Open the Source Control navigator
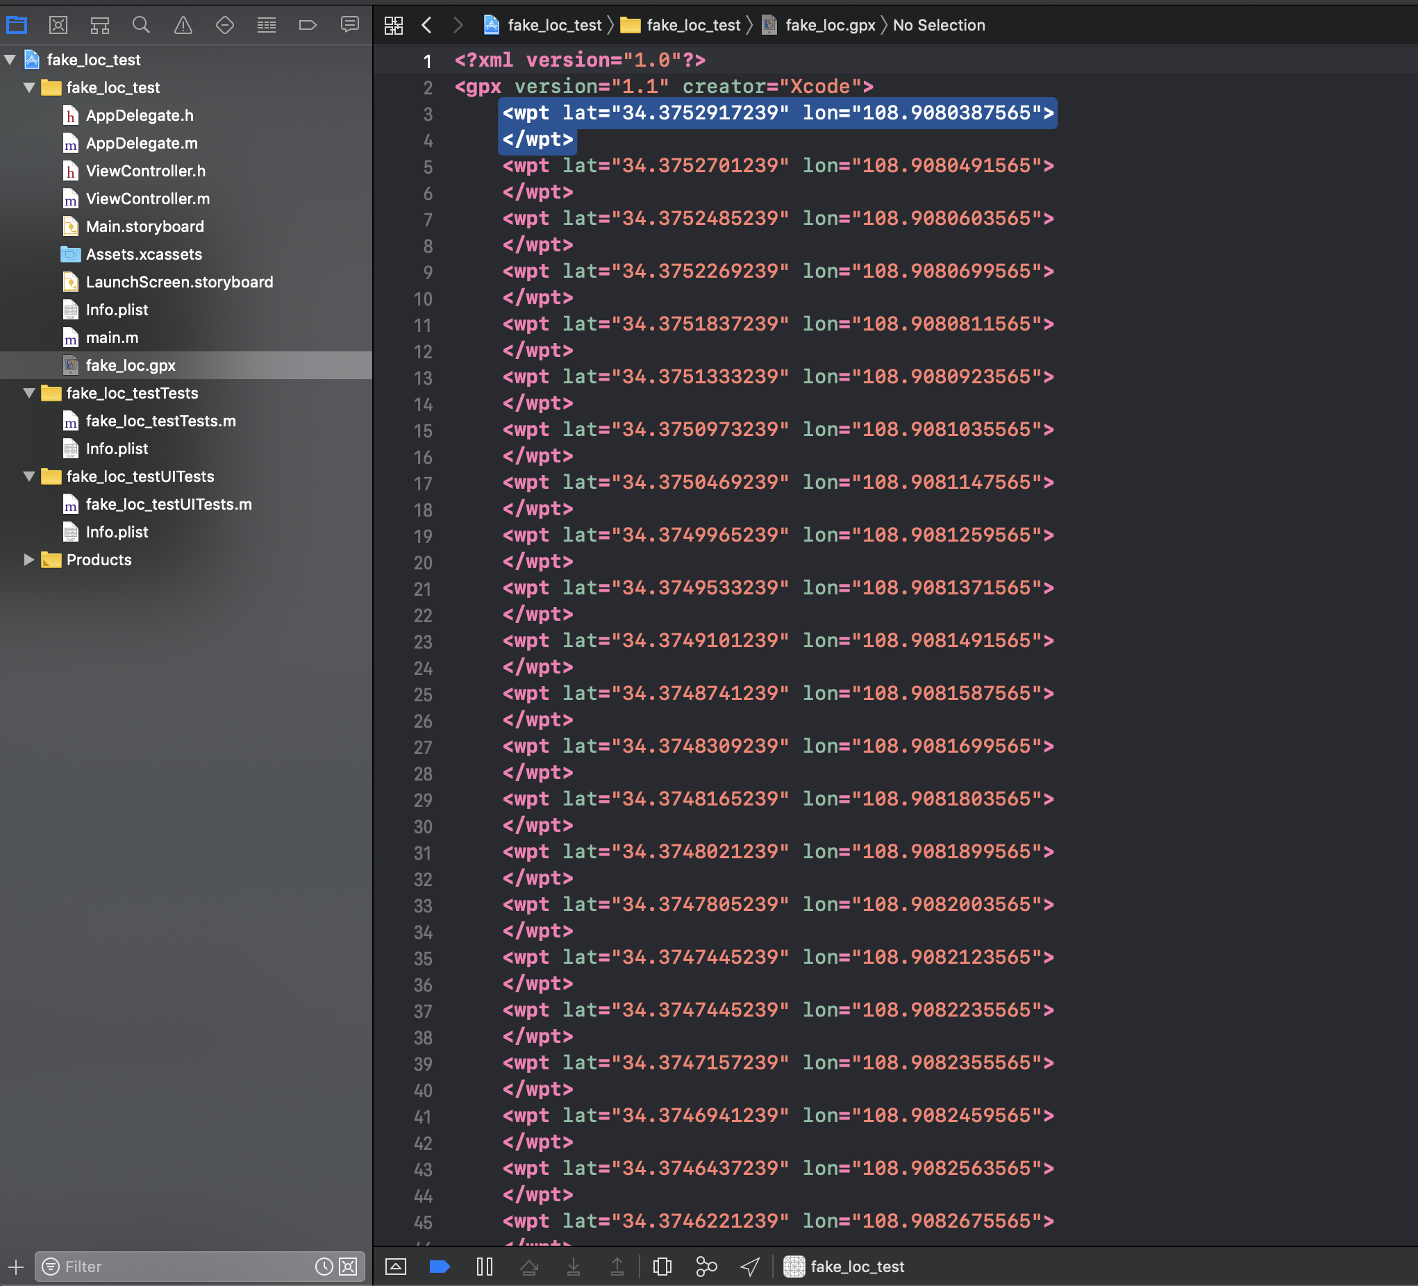Screen dimensions: 1418x1286 point(58,25)
